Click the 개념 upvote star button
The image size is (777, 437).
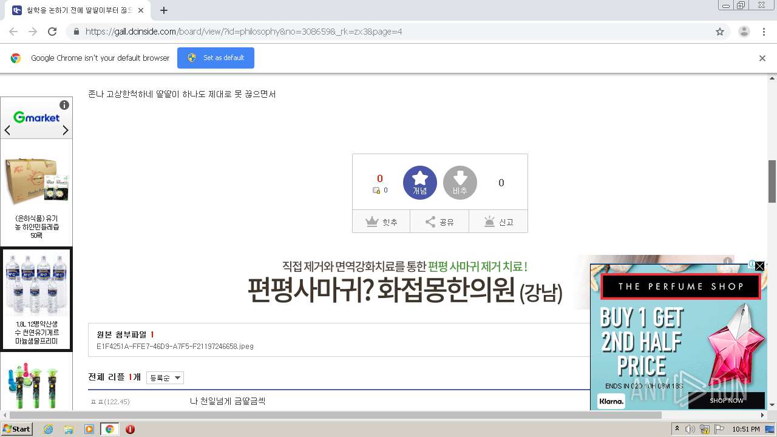[420, 183]
